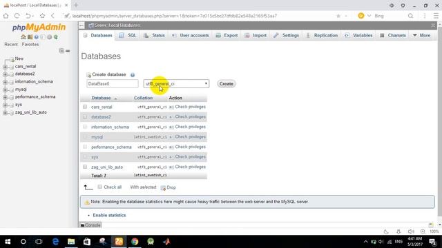442x248 pixels.
Task: Open Windows Store from taskbar
Action: tap(87, 242)
